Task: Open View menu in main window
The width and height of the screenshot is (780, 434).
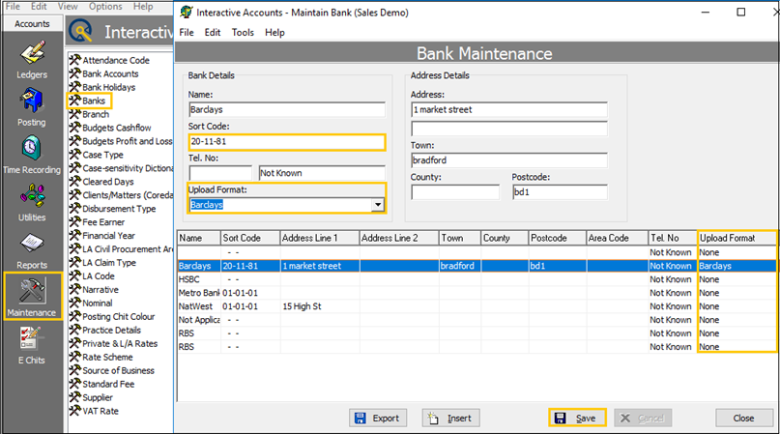Action: point(68,7)
